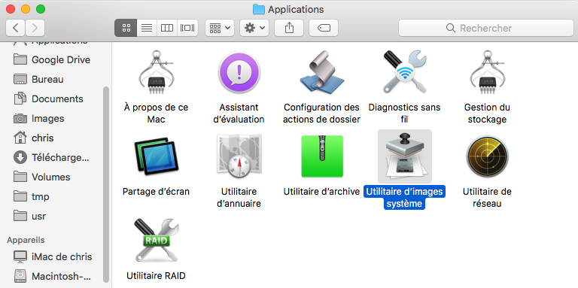Switch to Cover Flow view
Image resolution: width=578 pixels, height=288 pixels.
(x=187, y=28)
